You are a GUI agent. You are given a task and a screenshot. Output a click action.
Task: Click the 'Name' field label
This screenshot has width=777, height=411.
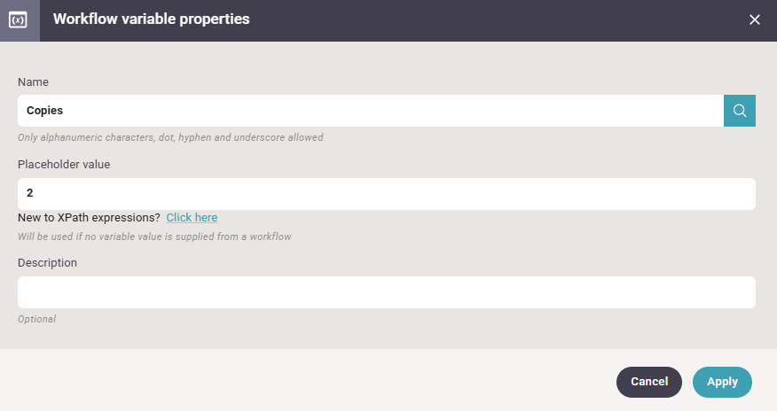(33, 81)
